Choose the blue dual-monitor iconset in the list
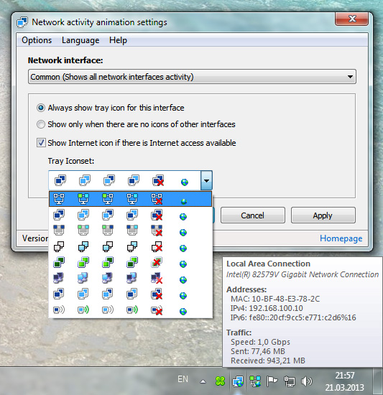Screen dimensions: 383x395 [130, 215]
